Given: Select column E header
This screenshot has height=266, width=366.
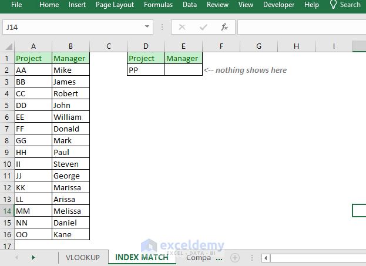Looking at the screenshot, I should coord(183,46).
